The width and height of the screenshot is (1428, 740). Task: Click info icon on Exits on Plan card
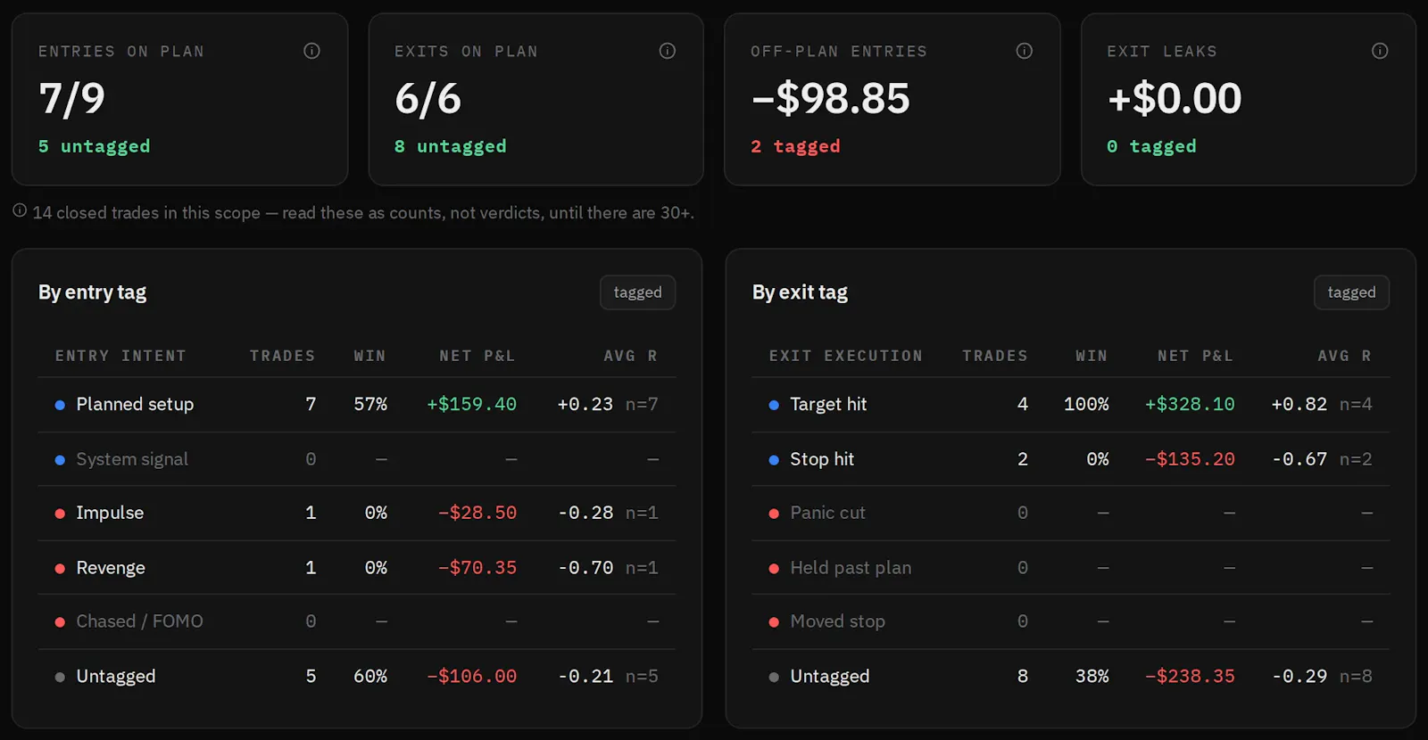668,51
